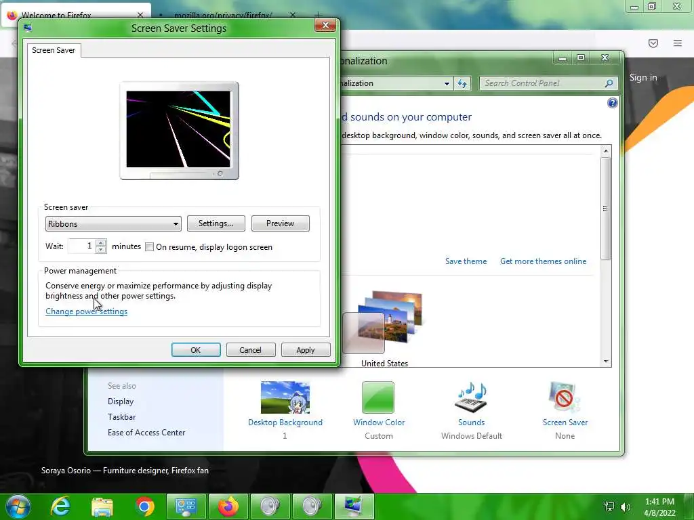The width and height of the screenshot is (694, 520).
Task: Open the Firefox Pocket icon
Action: 653,43
